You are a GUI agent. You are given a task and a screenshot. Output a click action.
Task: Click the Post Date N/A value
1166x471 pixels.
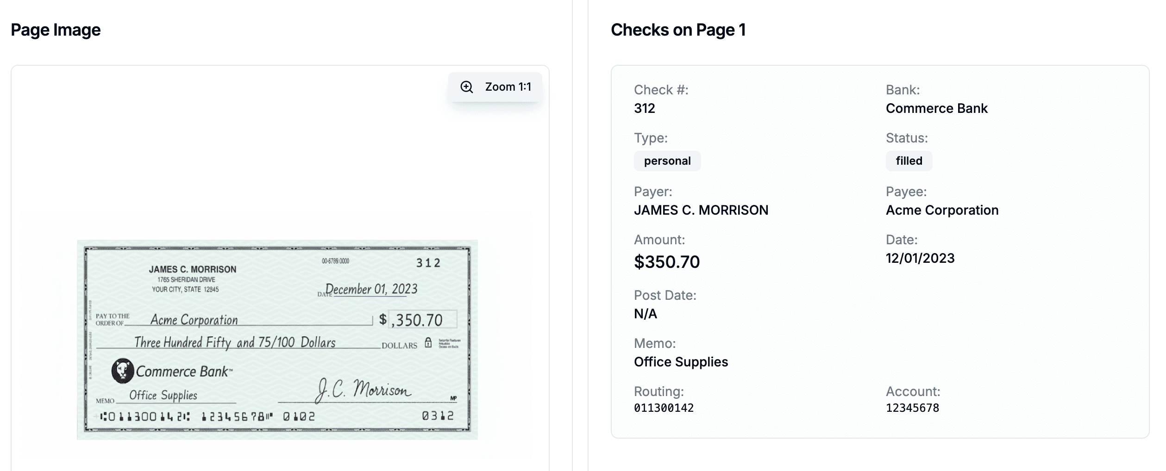coord(645,313)
